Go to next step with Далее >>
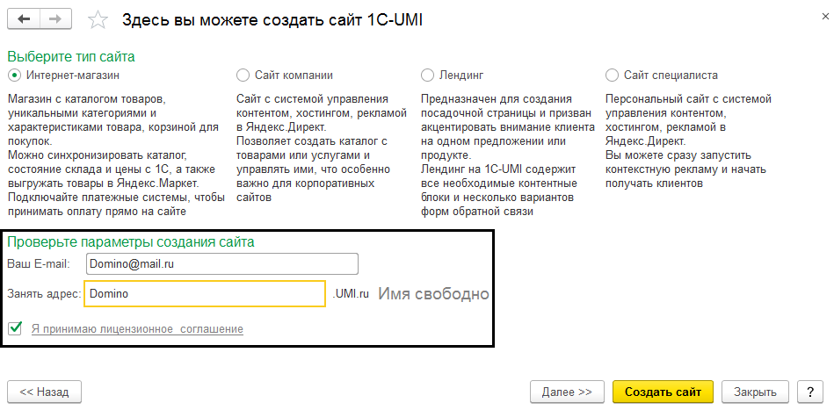The height and width of the screenshot is (410, 834). pos(567,392)
